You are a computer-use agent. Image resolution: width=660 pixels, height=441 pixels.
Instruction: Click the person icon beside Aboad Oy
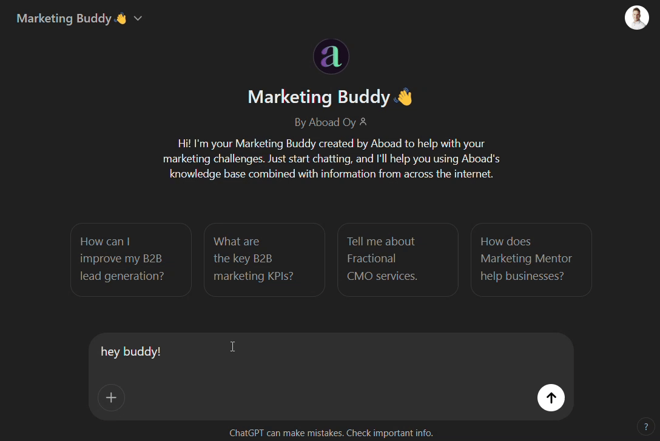click(363, 122)
